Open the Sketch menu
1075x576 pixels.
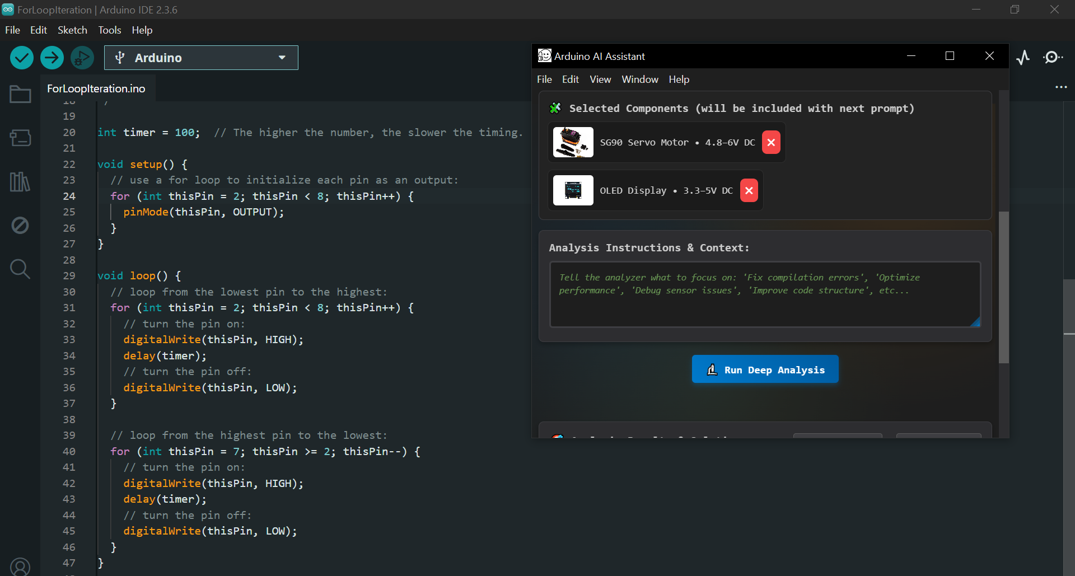click(72, 30)
